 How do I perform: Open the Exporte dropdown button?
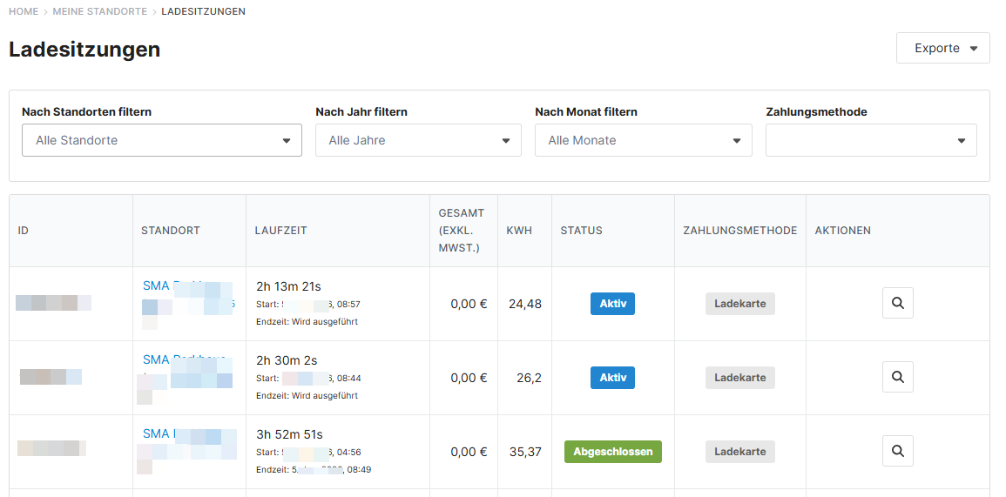click(x=942, y=48)
